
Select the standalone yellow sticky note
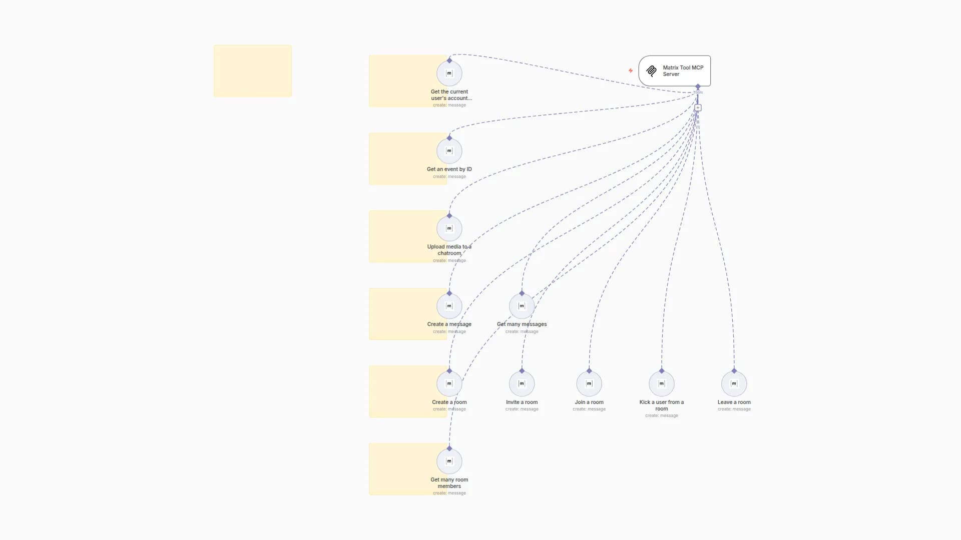[x=253, y=71]
